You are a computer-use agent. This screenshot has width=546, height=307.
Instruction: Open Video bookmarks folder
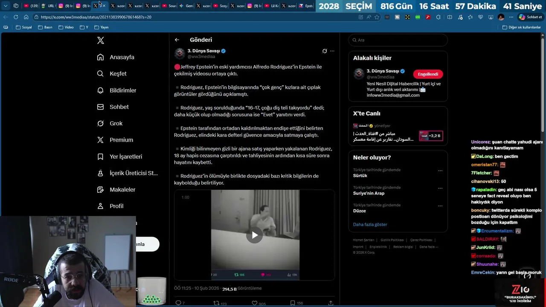click(66, 27)
